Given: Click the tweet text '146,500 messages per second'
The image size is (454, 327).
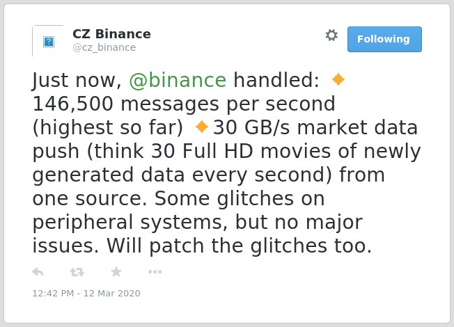Looking at the screenshot, I should tap(184, 104).
